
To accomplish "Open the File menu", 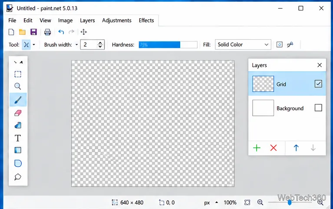I will 12,20.
